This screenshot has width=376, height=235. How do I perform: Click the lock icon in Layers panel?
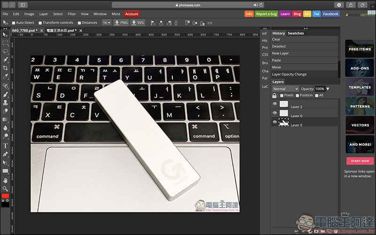click(x=274, y=95)
